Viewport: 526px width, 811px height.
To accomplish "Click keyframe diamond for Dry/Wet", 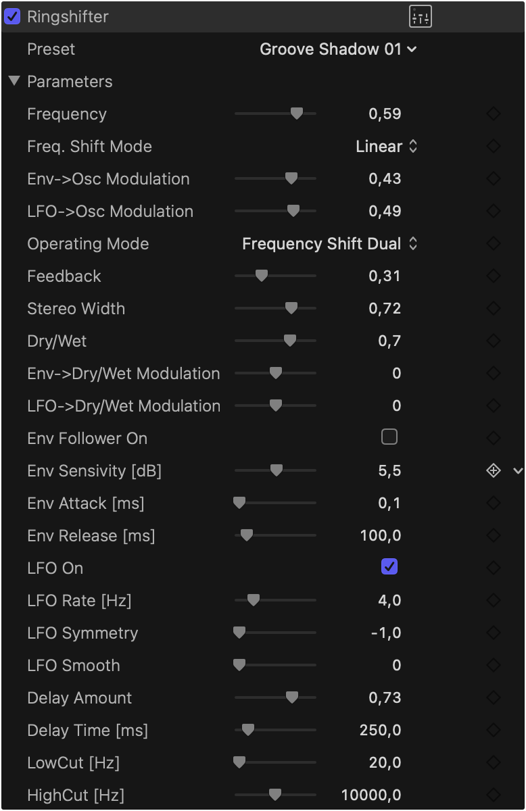I will [494, 341].
